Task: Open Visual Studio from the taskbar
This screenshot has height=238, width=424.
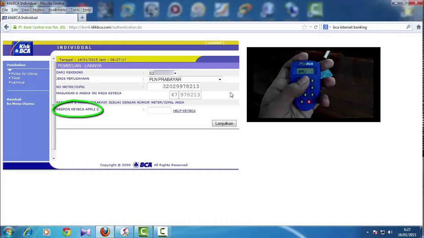Action: pos(85,232)
